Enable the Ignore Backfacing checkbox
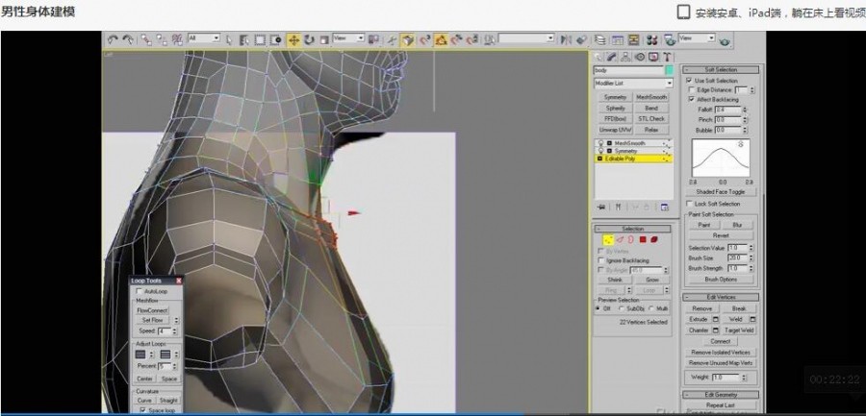Screen dimensions: 866x416 click(601, 260)
